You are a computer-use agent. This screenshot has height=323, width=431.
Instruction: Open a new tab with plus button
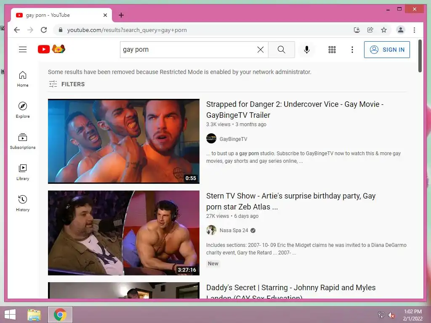tap(121, 15)
